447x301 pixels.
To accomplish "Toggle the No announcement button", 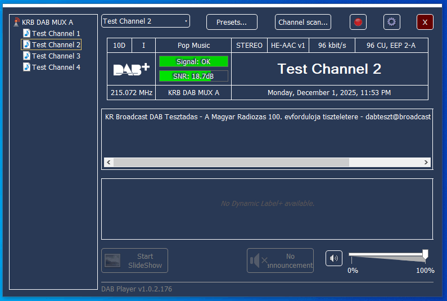I will coord(280,260).
